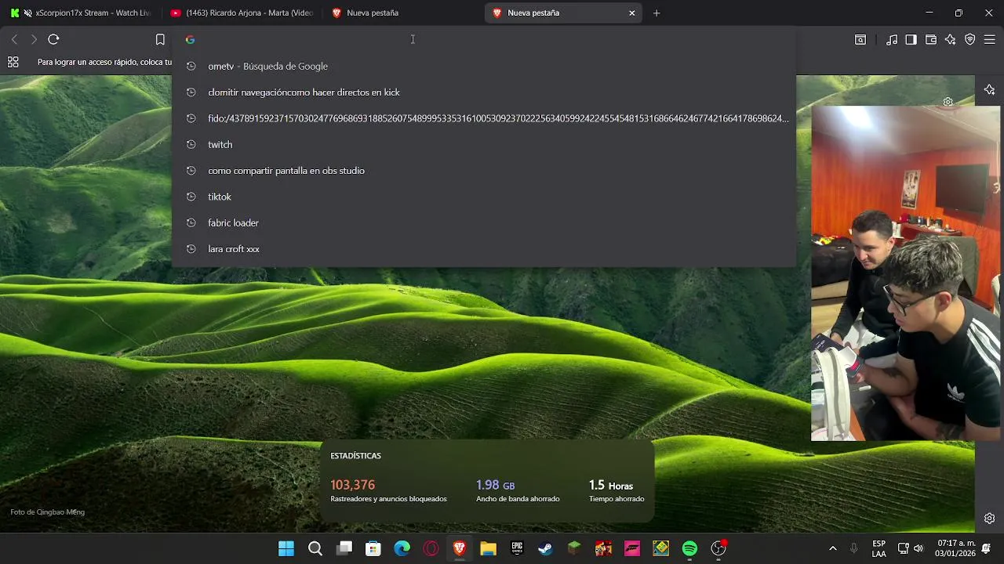
Task: Open clock showing 07:17 a. m.
Action: 956,548
